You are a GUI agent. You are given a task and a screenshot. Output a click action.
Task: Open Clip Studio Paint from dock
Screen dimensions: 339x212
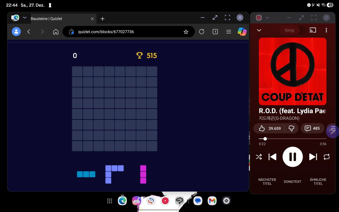pos(179,201)
